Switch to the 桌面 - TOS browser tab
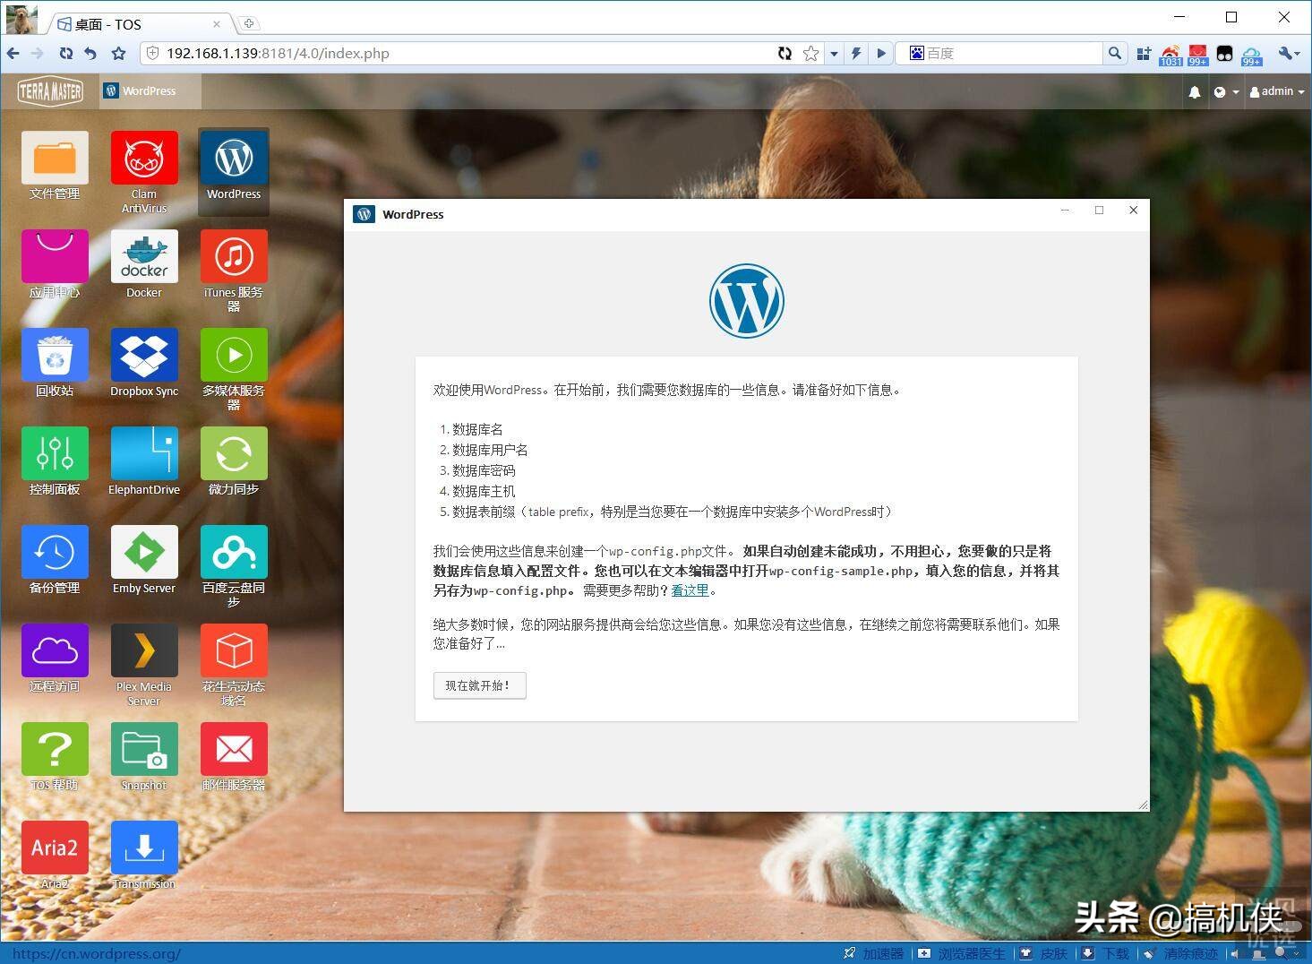The image size is (1312, 964). [107, 24]
